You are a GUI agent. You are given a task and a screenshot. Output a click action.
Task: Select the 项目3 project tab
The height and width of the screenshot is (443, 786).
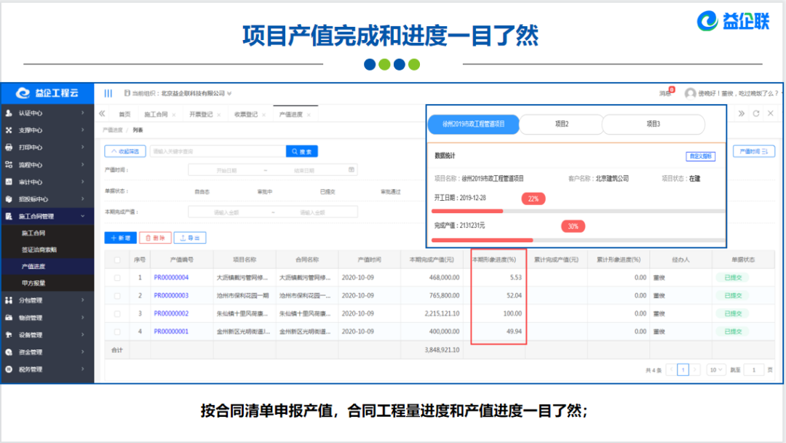(x=653, y=124)
